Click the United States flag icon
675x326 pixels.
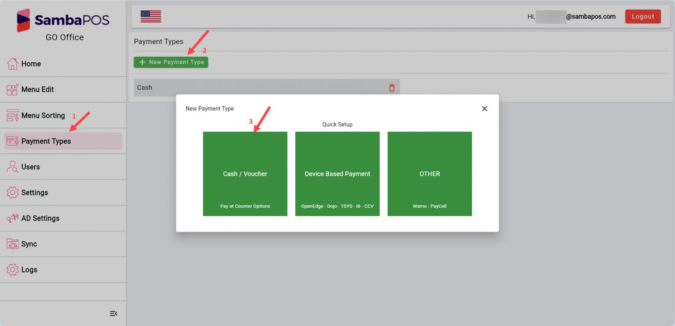click(151, 16)
